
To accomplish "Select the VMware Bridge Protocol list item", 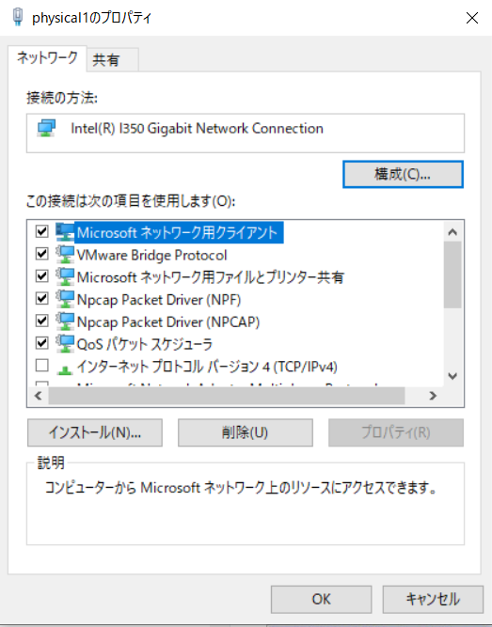I will pos(151,255).
